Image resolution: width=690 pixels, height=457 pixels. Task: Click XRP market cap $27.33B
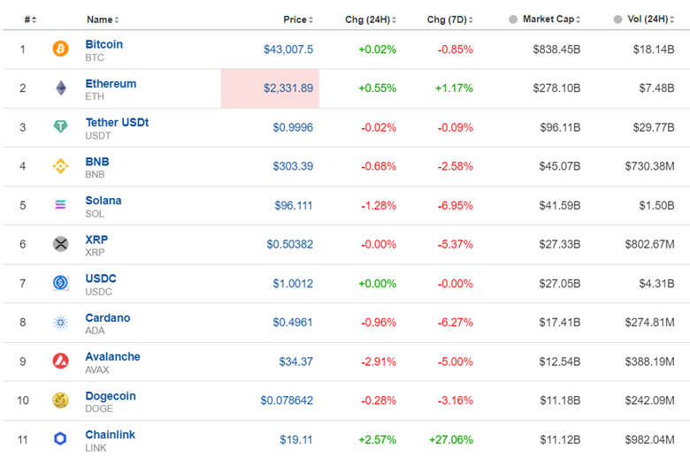point(560,244)
